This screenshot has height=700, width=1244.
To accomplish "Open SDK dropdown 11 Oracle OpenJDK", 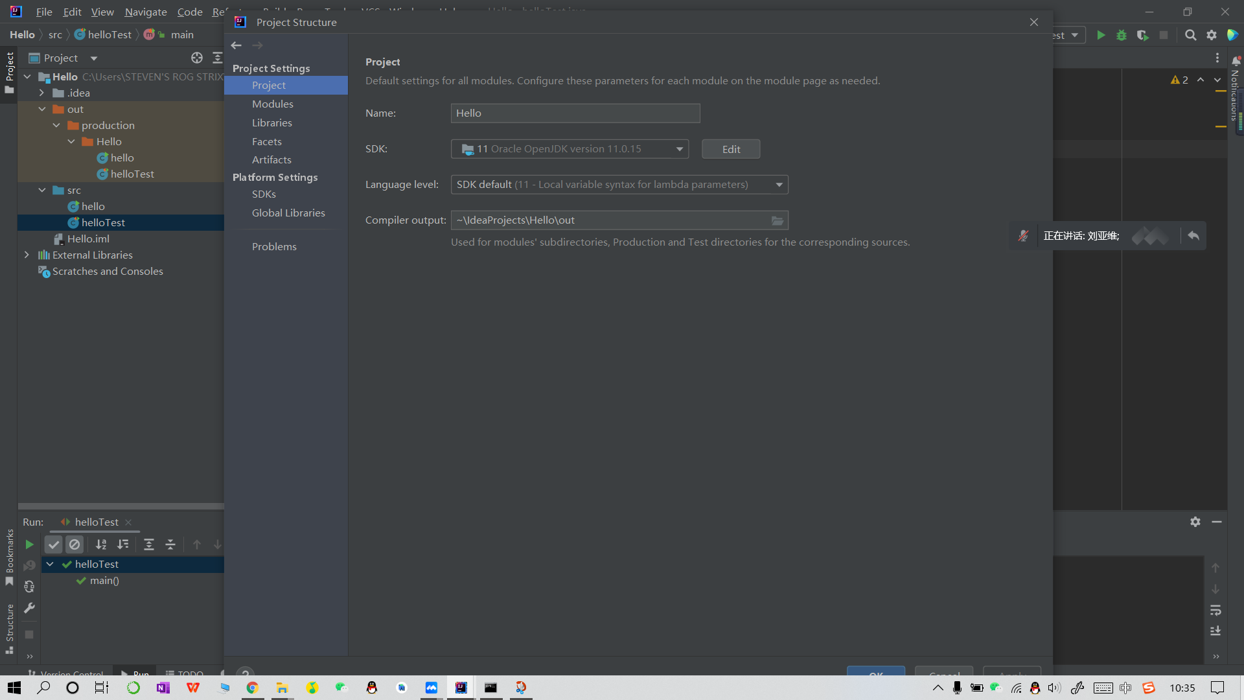I will tap(570, 149).
